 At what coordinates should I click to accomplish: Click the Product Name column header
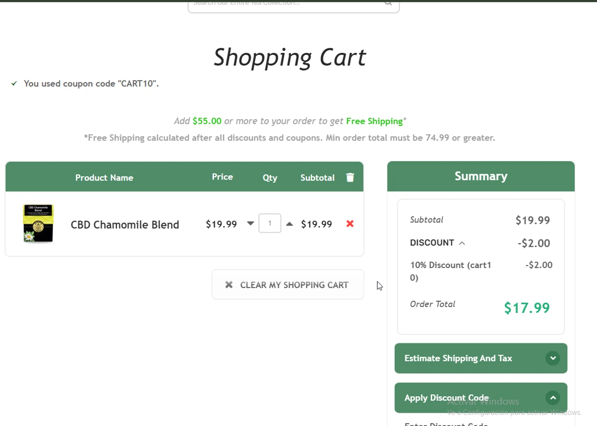[x=104, y=178]
